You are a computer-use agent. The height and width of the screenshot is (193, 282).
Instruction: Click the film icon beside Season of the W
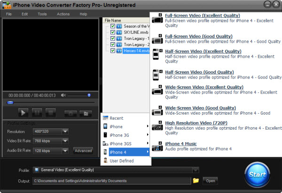(x=119, y=26)
